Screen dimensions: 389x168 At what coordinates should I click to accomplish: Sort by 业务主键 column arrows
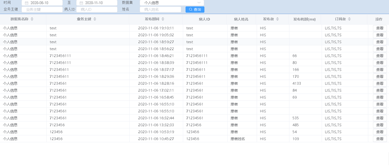coord(95,19)
